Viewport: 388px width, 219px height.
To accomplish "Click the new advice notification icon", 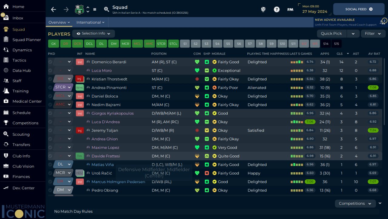I will pos(383,21).
